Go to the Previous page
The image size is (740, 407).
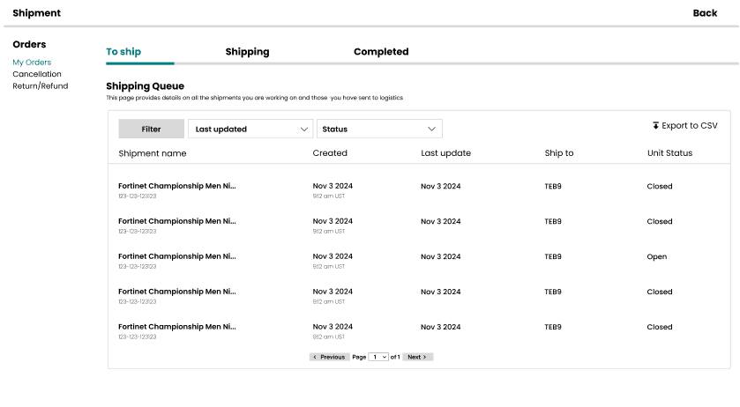pos(329,357)
